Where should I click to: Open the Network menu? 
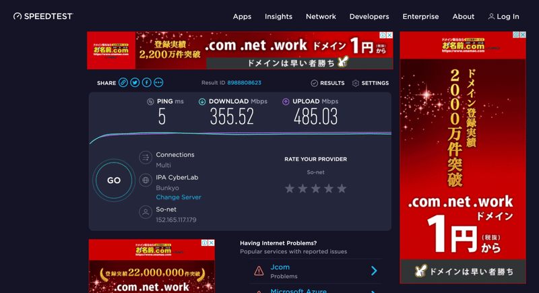[x=321, y=16]
